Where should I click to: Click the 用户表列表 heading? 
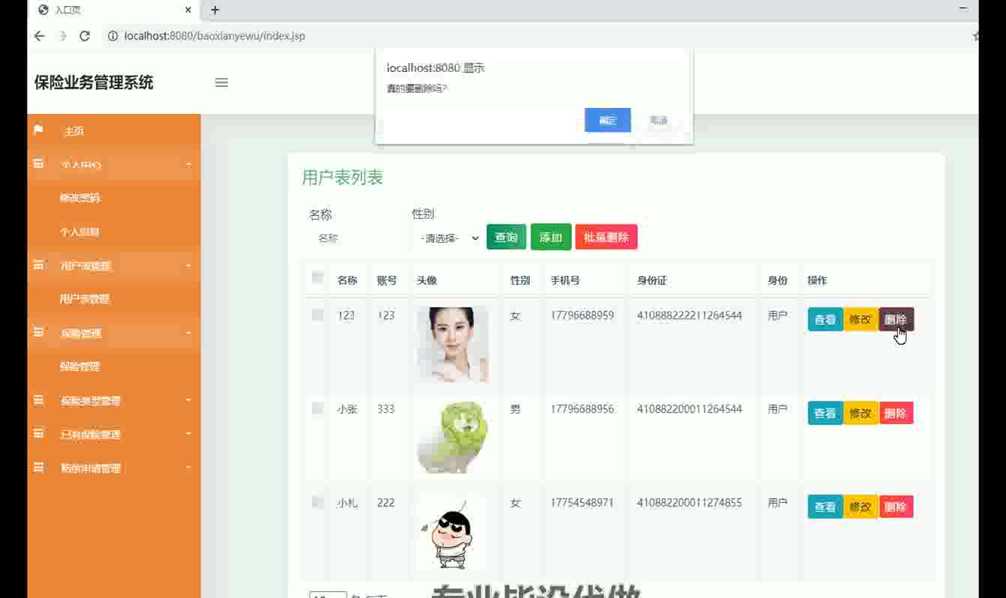tap(343, 178)
